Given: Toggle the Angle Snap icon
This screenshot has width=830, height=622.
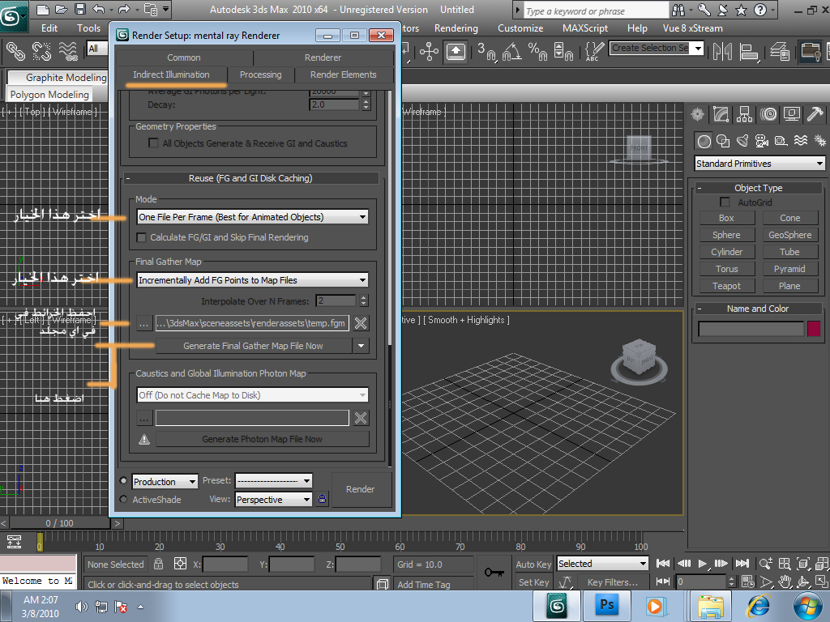Looking at the screenshot, I should (512, 51).
